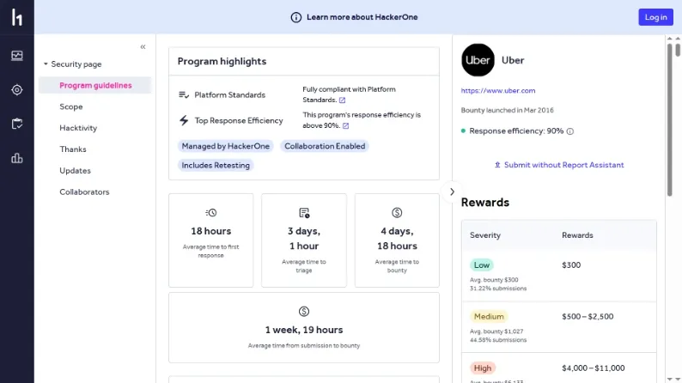Click the dollar icon above 4 days, 18 hours
Image resolution: width=682 pixels, height=383 pixels.
point(397,213)
